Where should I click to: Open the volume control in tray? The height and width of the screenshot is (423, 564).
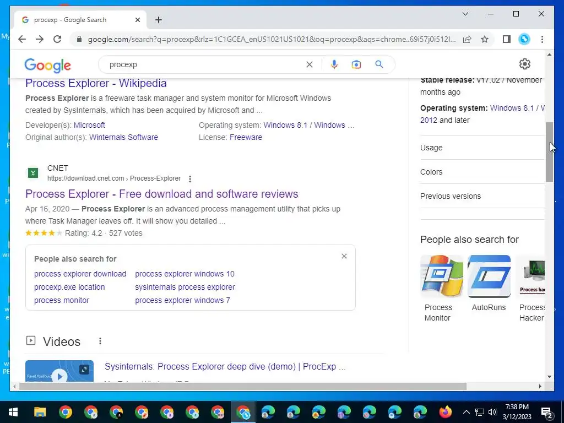click(x=492, y=412)
